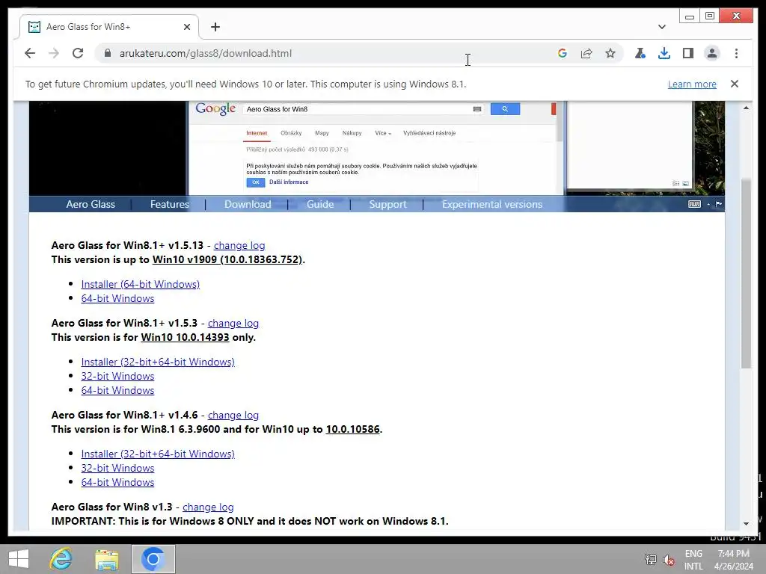
Task: Share this page icon
Action: [x=586, y=53]
